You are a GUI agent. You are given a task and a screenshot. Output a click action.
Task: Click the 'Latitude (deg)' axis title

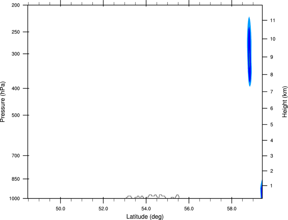point(145,217)
